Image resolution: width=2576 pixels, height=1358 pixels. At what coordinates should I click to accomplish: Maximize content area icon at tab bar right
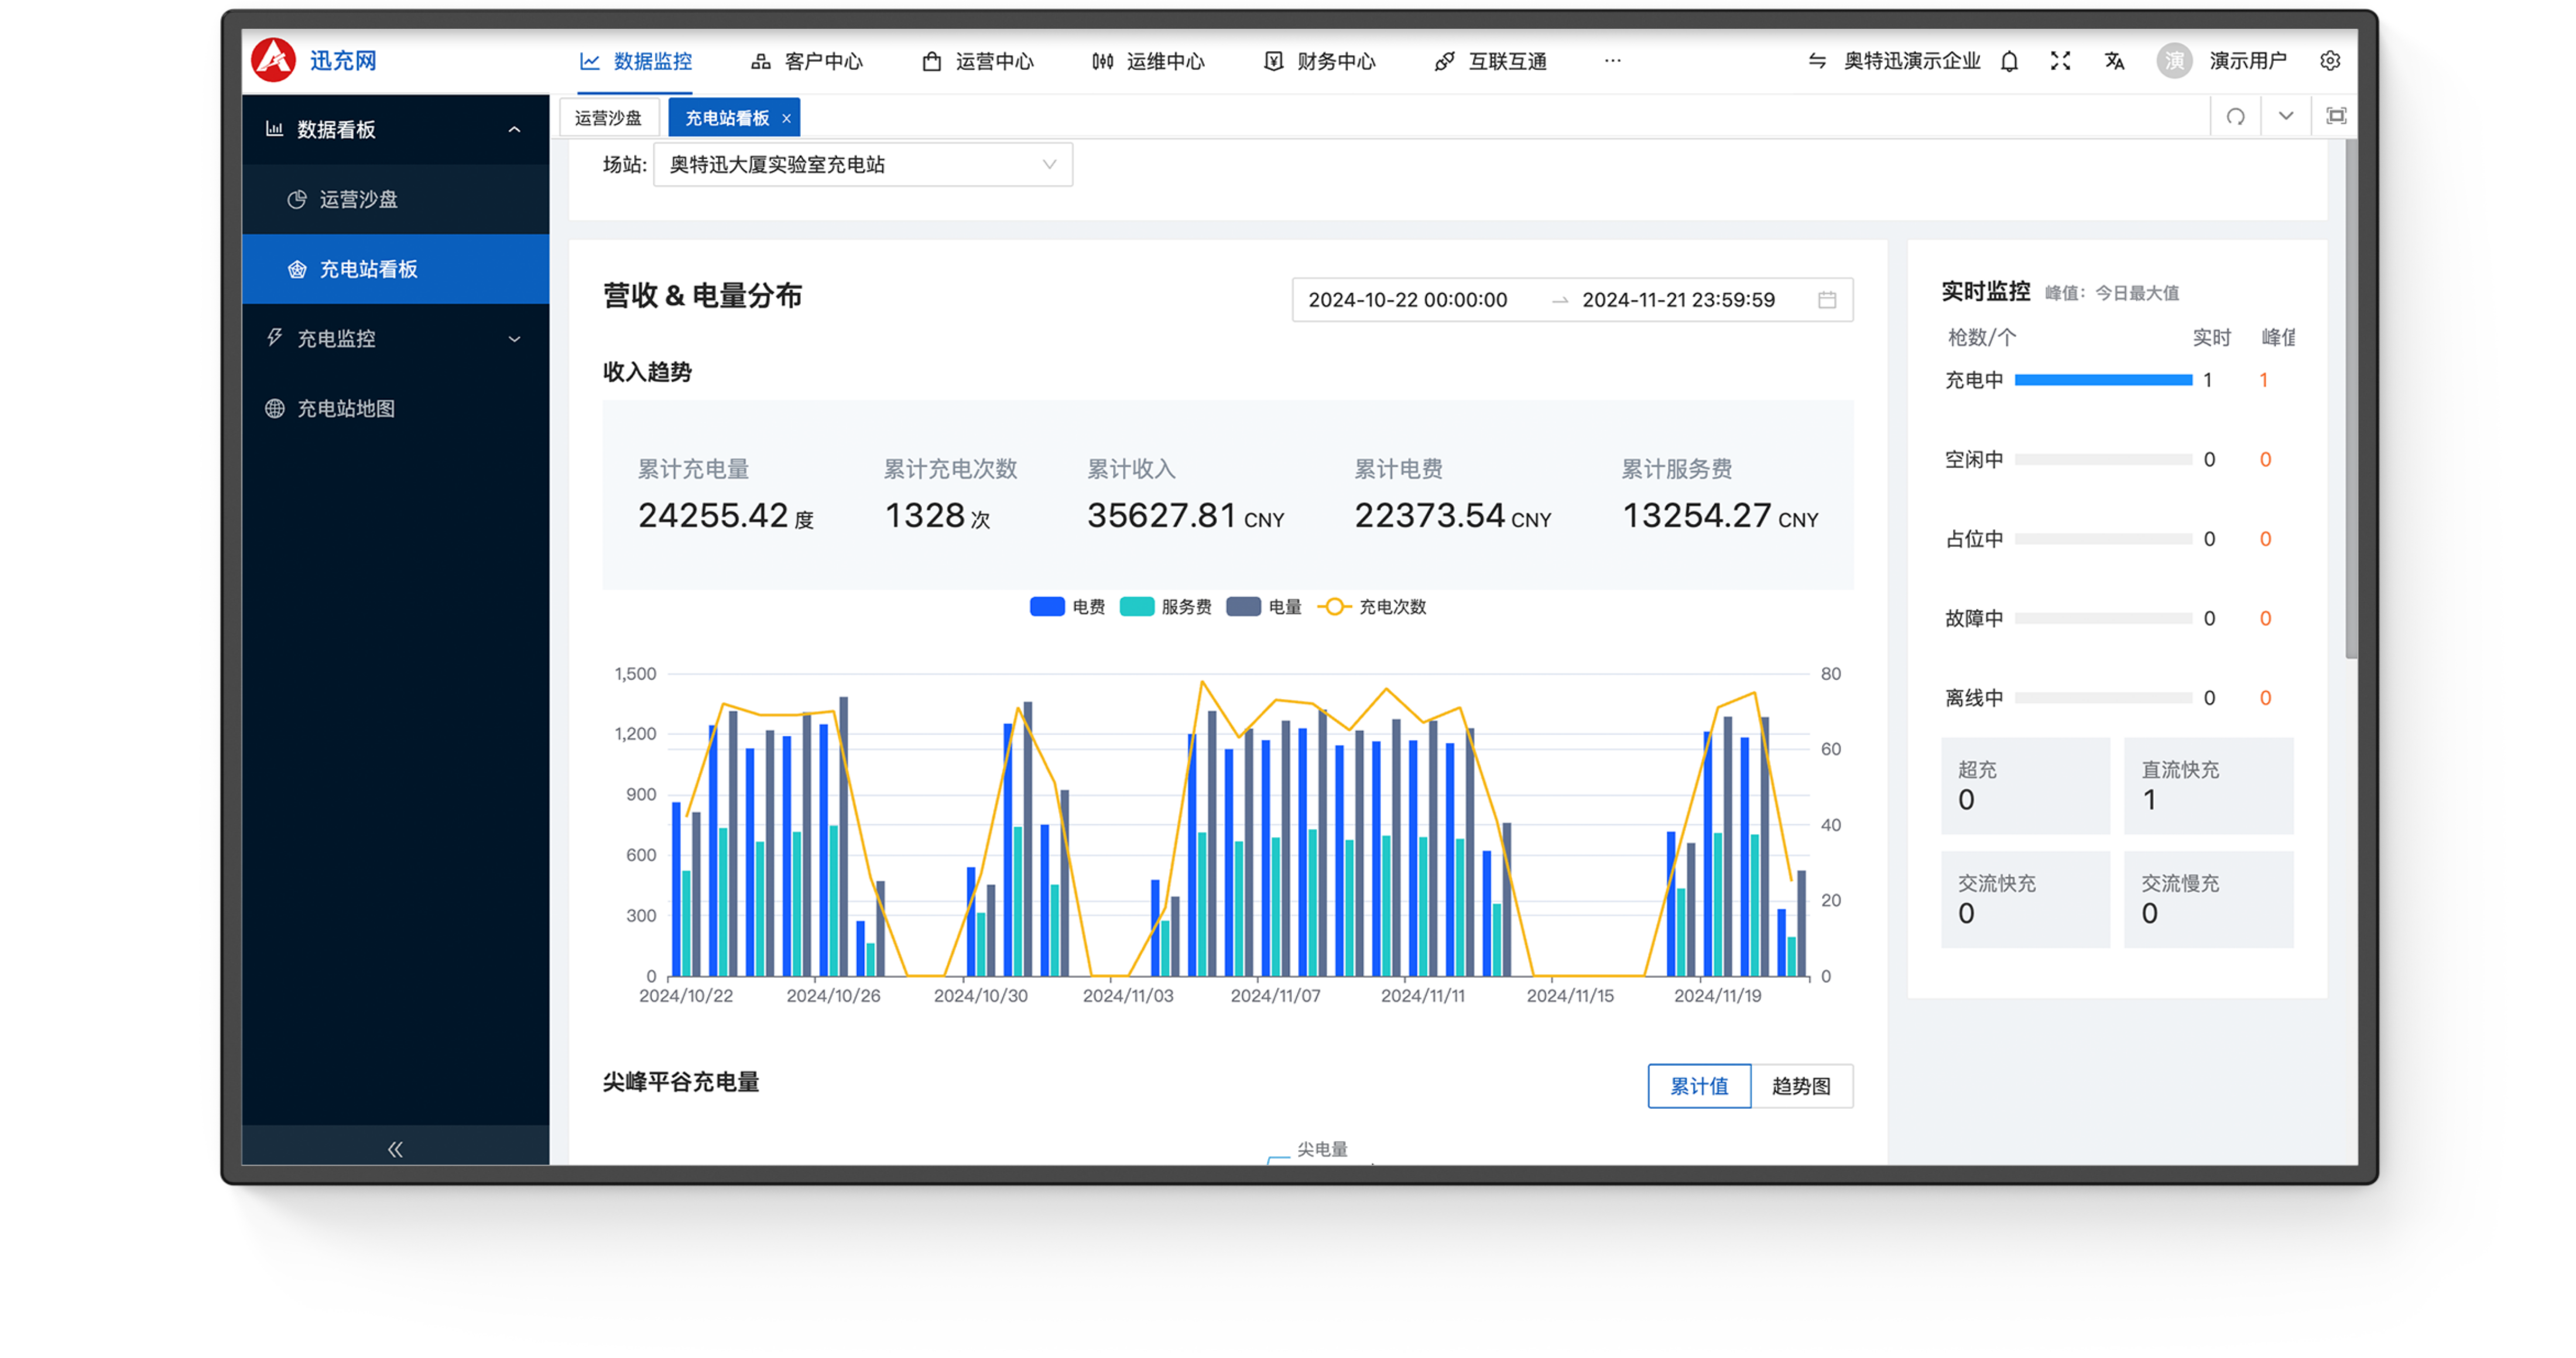pos(2336,117)
